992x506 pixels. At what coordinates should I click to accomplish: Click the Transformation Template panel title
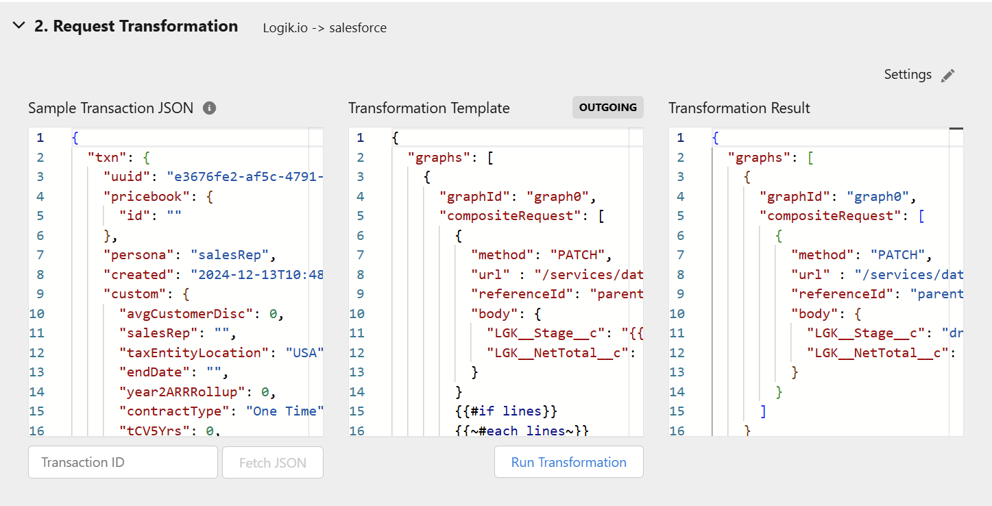coord(429,108)
